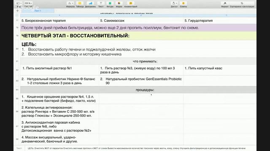Select cell '5. Биорезонансная терапия'

(59, 21)
